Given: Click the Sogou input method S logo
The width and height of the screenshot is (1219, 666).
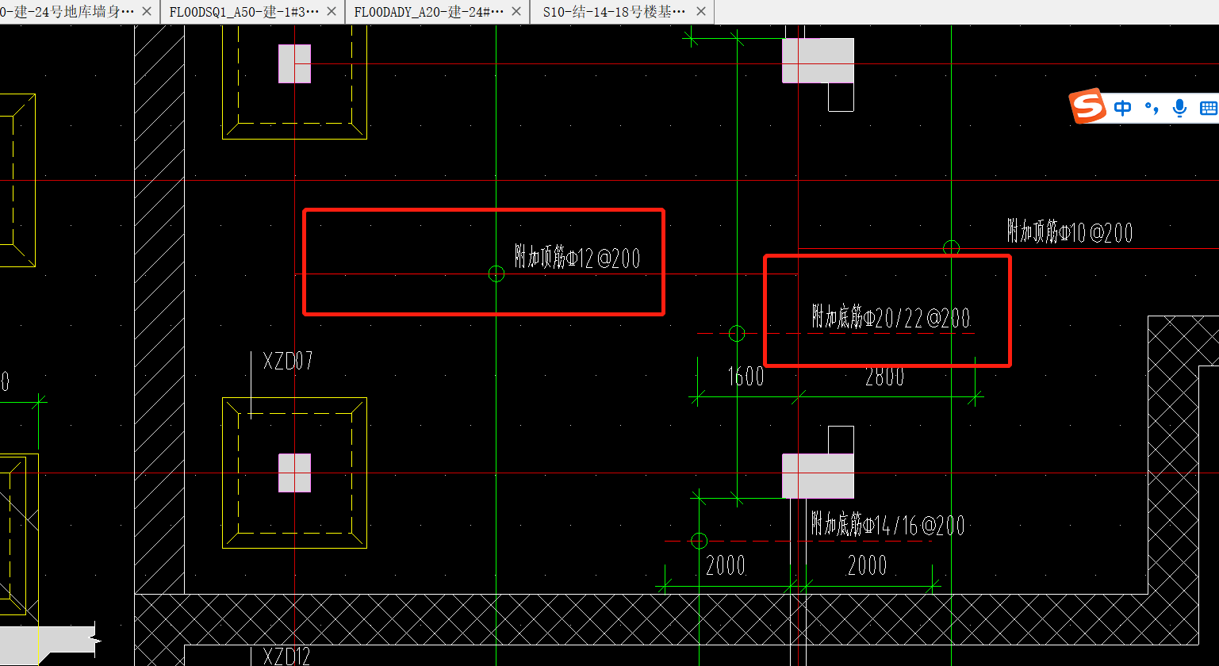Looking at the screenshot, I should (1088, 105).
